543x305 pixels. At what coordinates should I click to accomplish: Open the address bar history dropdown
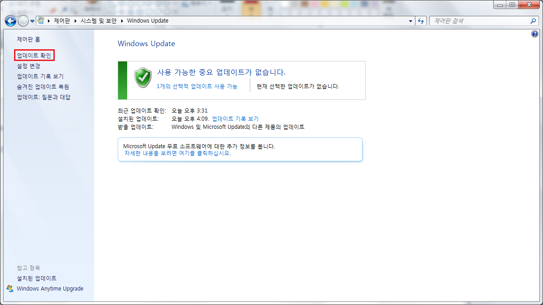click(x=410, y=21)
